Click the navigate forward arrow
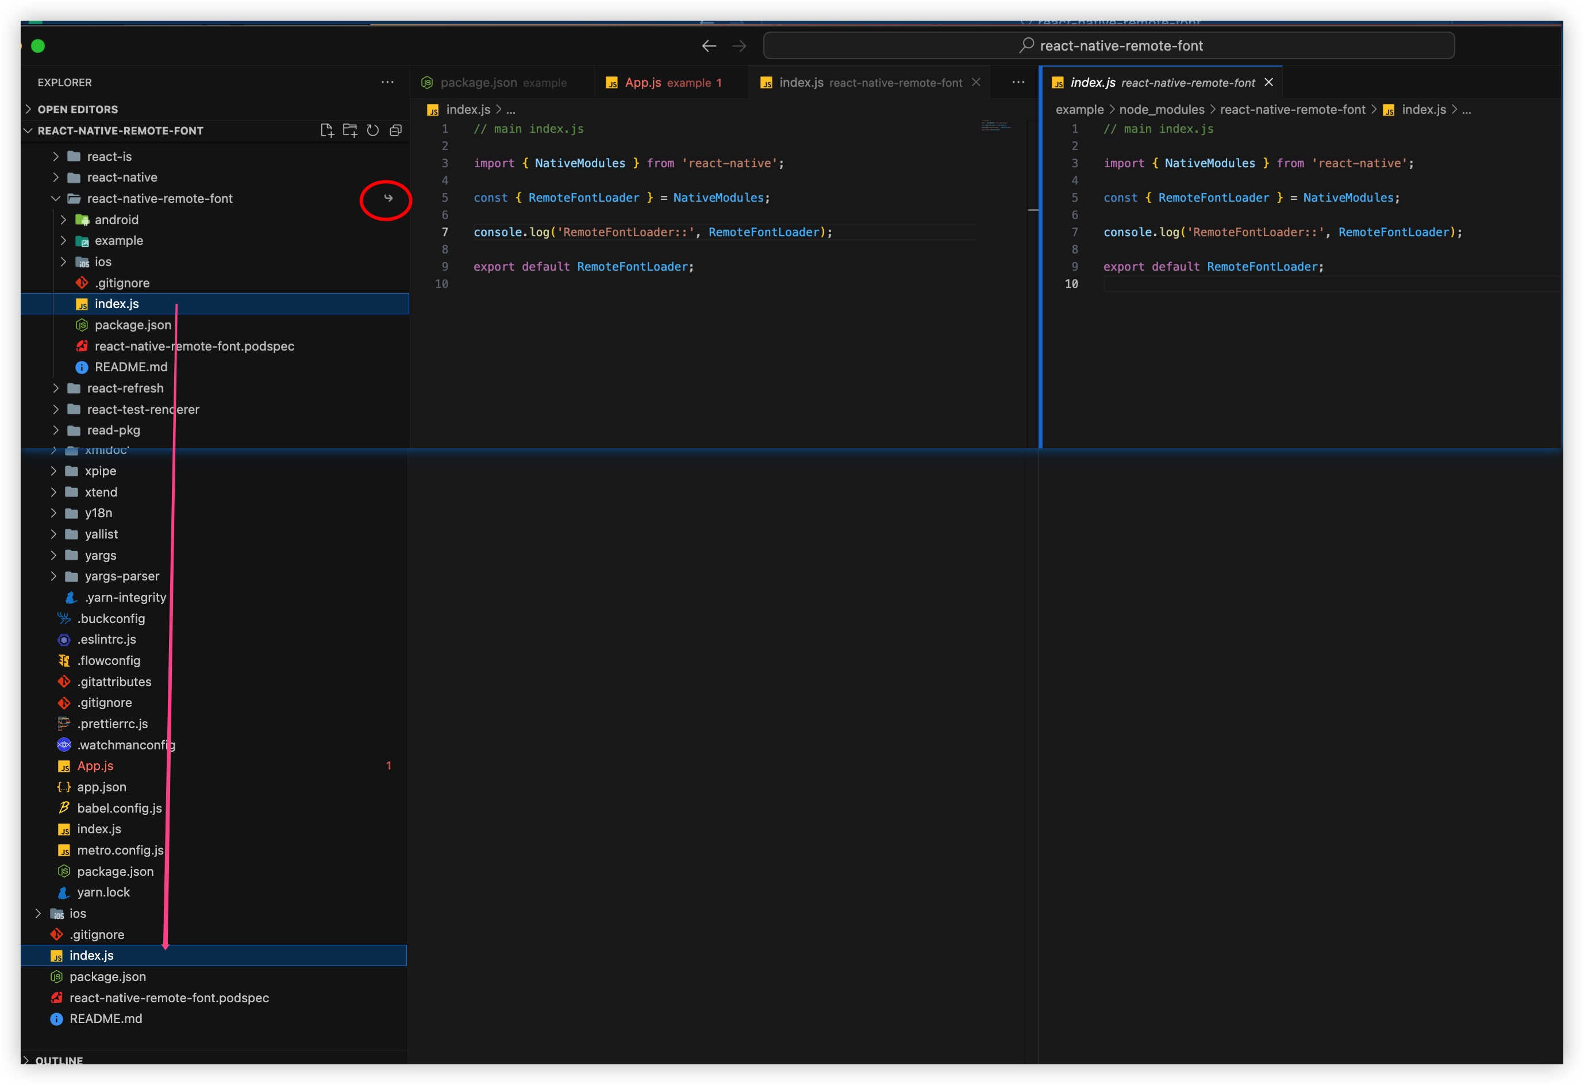Viewport: 1584px width, 1085px height. coord(740,45)
